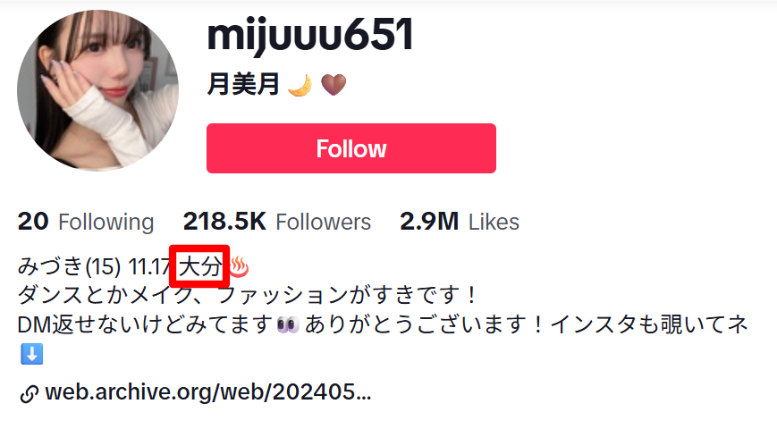Viewport: 777px width, 429px height.
Task: Click the chain link icon
Action: coord(30,394)
